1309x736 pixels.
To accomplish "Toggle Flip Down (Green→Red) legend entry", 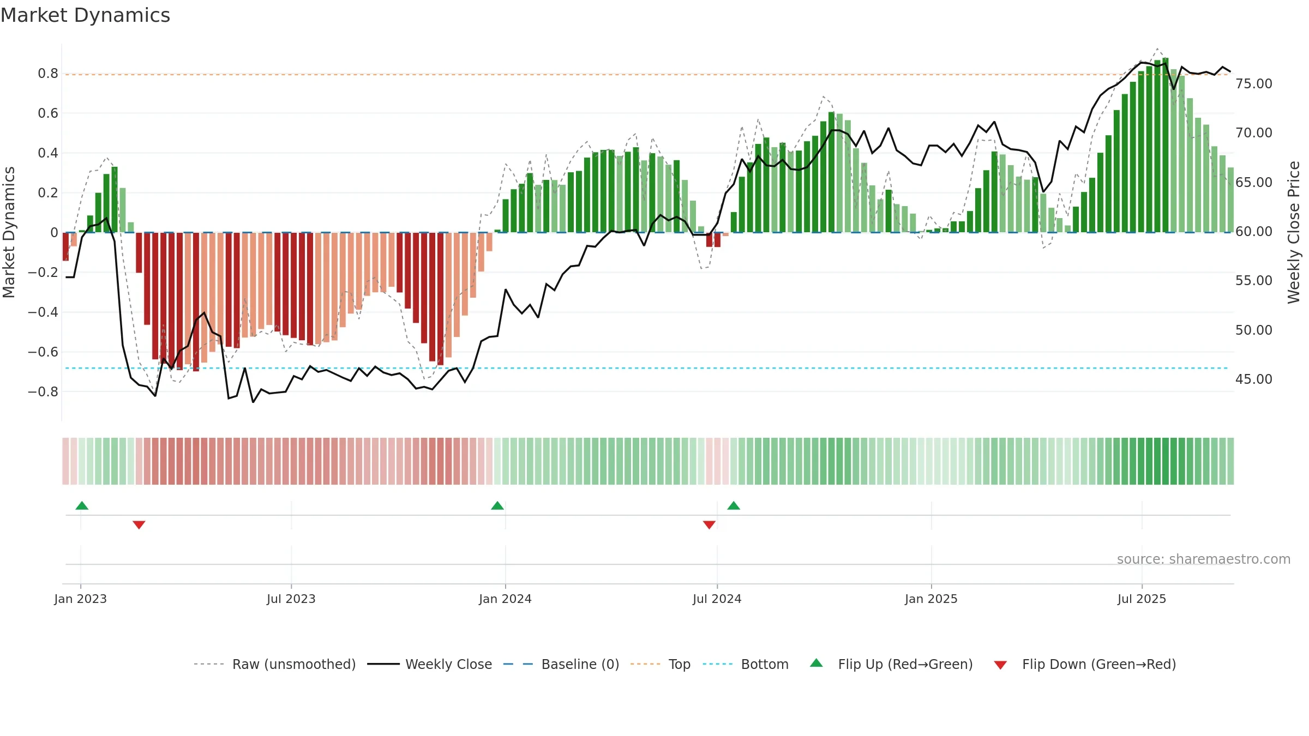I will coord(1085,664).
